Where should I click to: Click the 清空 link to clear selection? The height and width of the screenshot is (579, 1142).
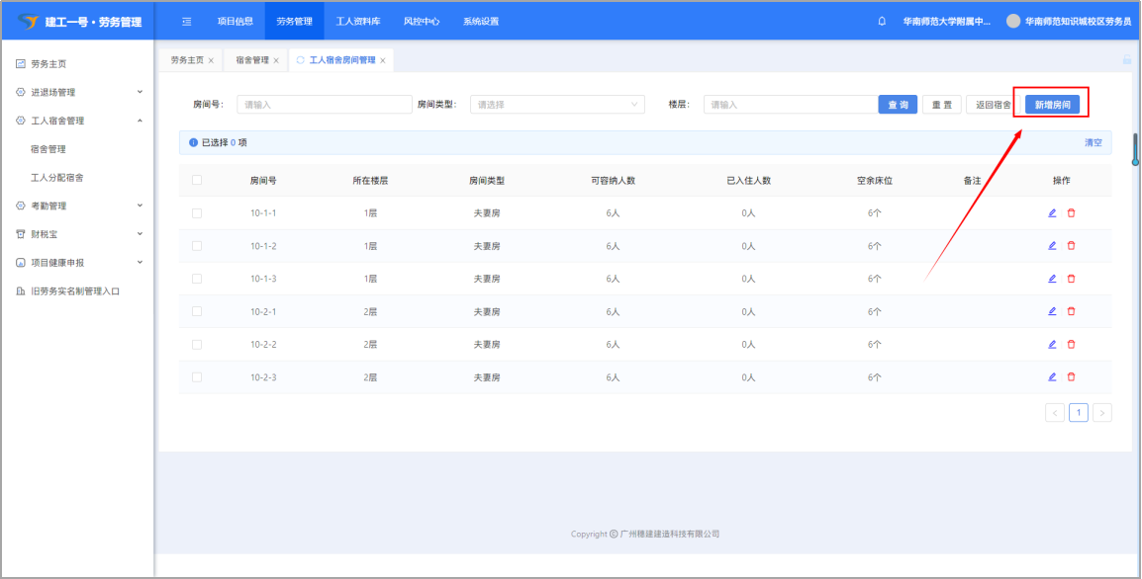(1093, 143)
